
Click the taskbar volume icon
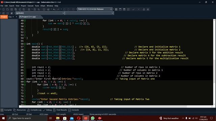196,118
